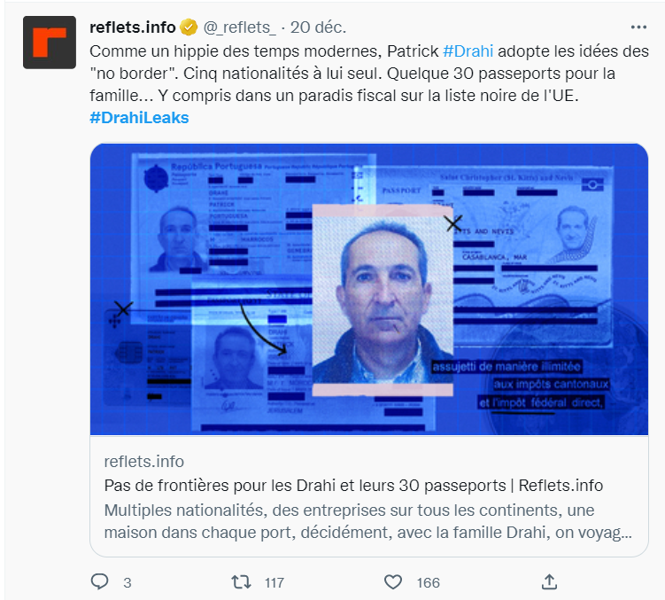Open the #Drahi hashtag
The image size is (665, 600).
pos(468,51)
